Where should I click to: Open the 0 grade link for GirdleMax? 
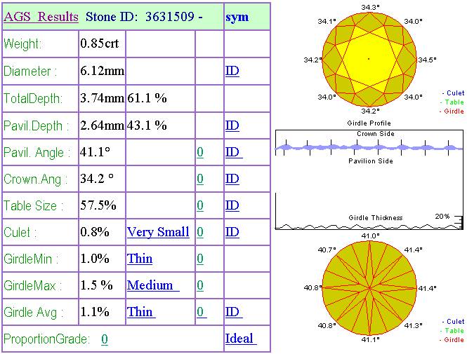point(200,285)
